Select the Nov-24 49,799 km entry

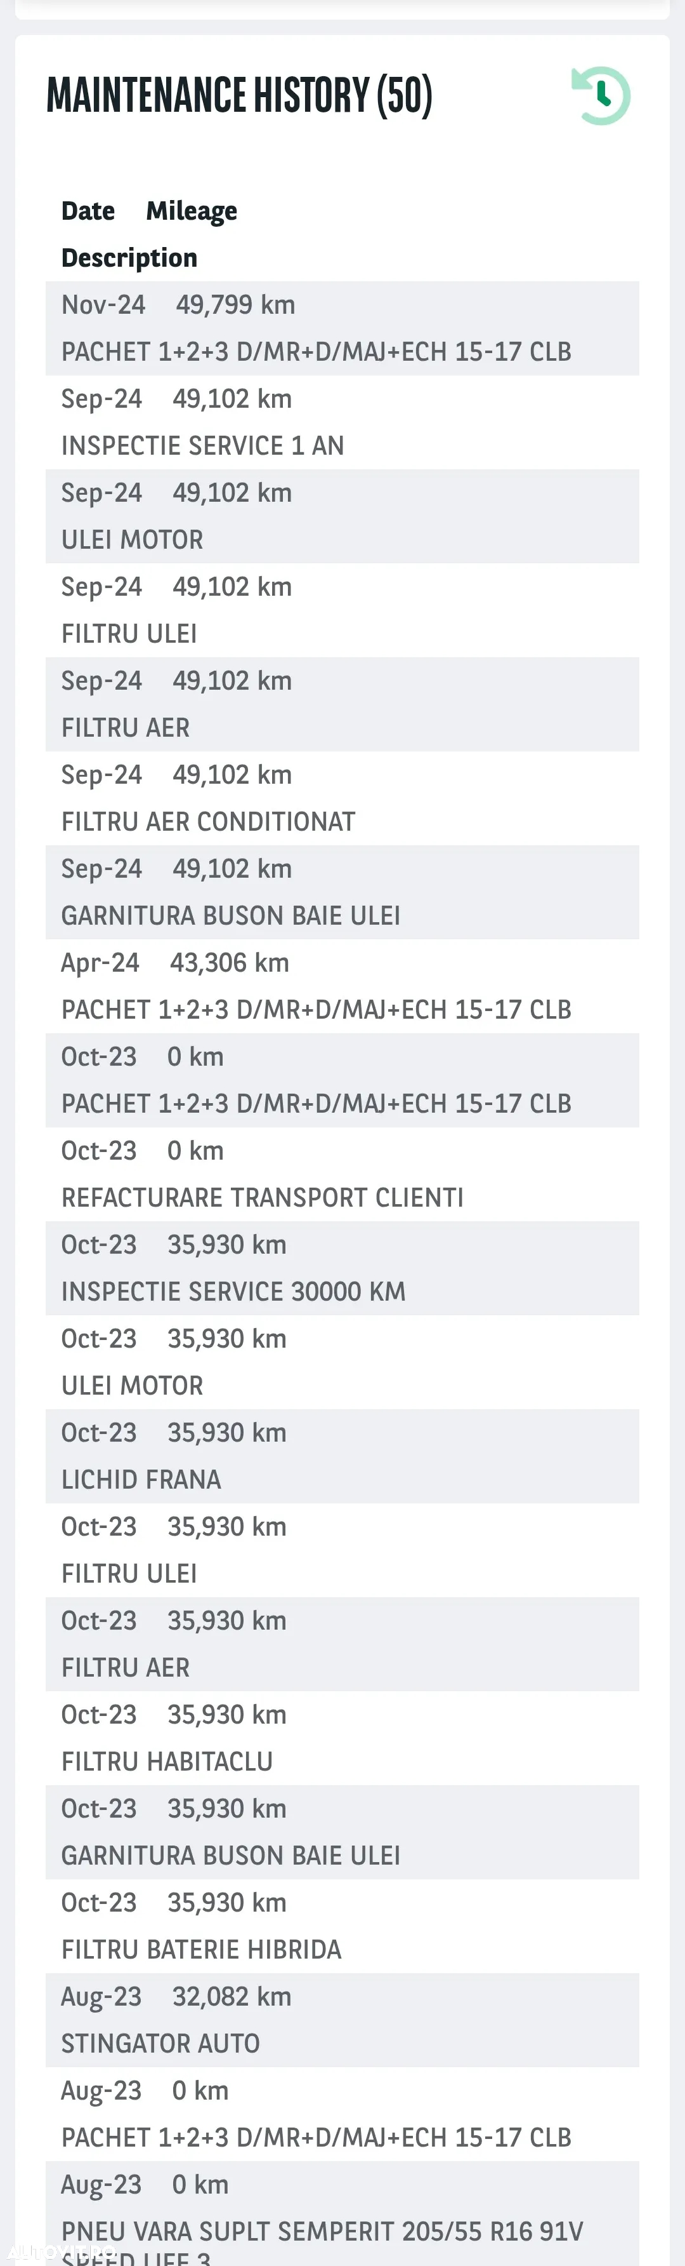(x=342, y=328)
